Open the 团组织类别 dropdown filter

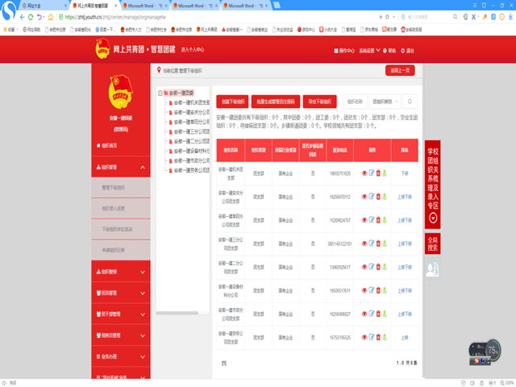(383, 102)
